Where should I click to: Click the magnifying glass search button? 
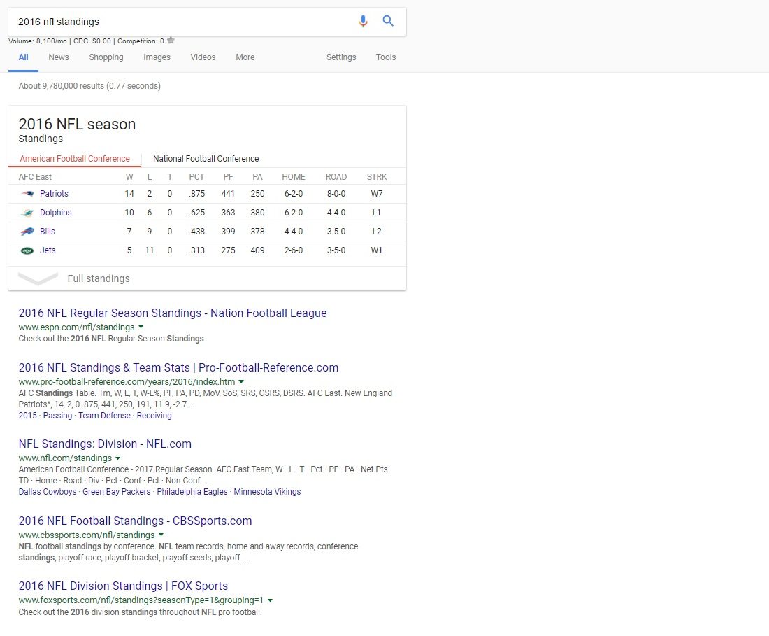[388, 20]
